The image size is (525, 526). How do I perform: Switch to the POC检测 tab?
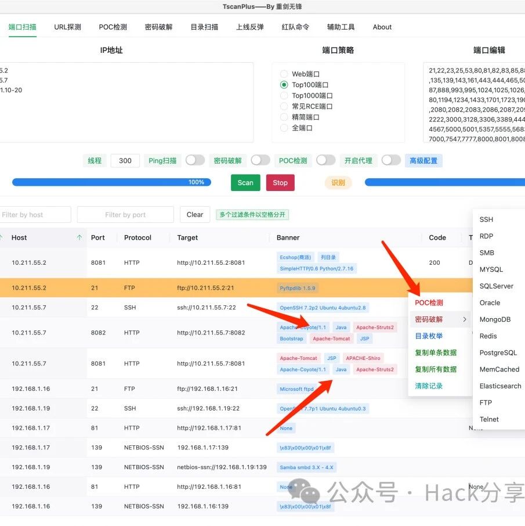113,27
